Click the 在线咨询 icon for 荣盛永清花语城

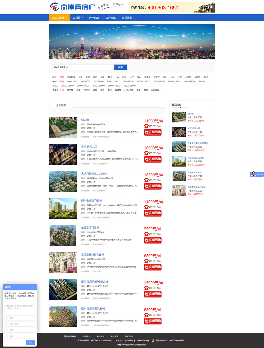[153, 240]
